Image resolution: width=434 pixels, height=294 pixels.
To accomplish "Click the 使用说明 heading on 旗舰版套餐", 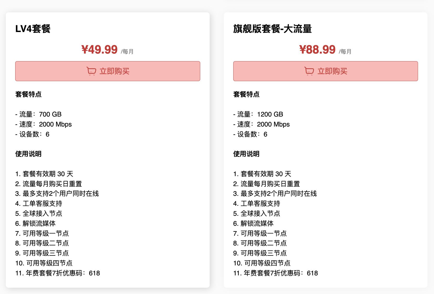I will coord(246,154).
